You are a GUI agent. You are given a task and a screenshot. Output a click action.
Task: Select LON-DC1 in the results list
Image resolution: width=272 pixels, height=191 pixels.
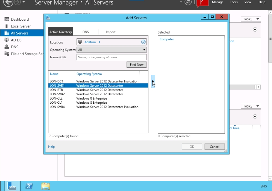click(x=98, y=81)
